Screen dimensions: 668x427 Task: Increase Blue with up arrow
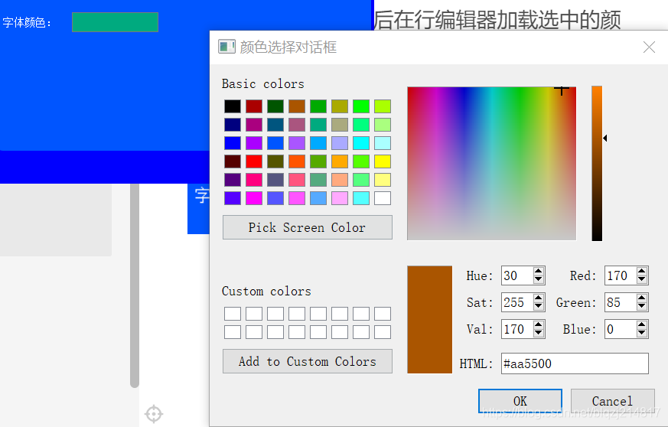click(x=642, y=325)
